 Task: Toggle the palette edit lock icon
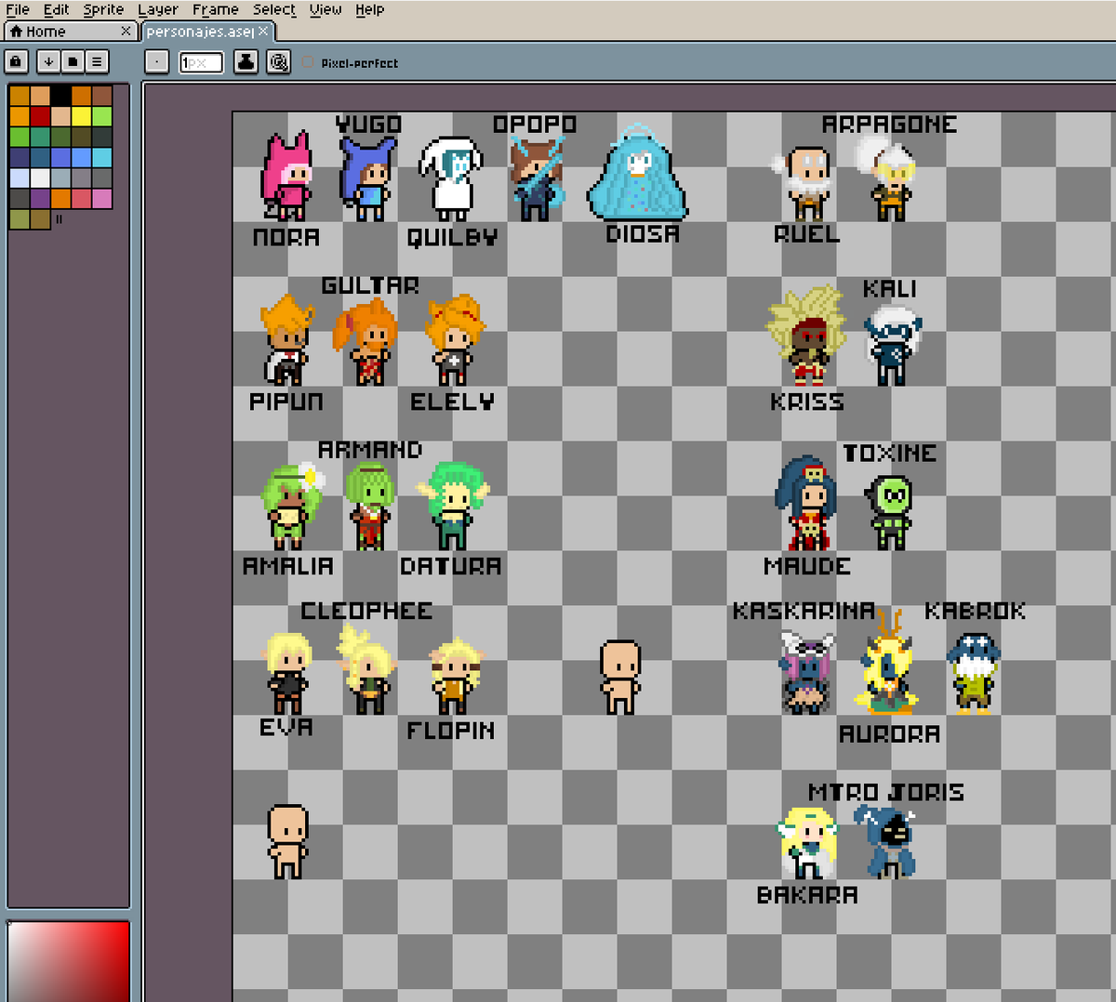16,62
